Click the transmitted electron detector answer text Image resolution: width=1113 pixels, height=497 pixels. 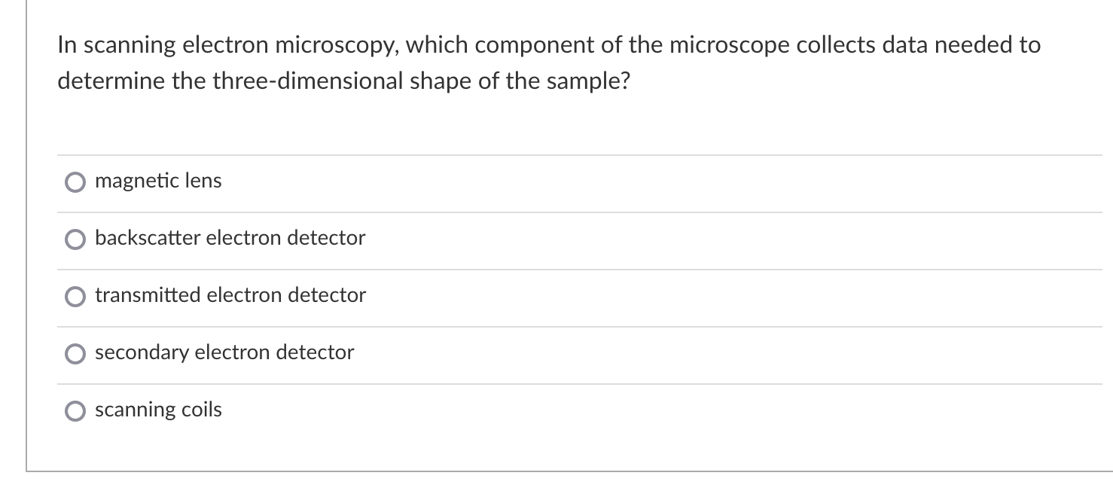pos(230,295)
